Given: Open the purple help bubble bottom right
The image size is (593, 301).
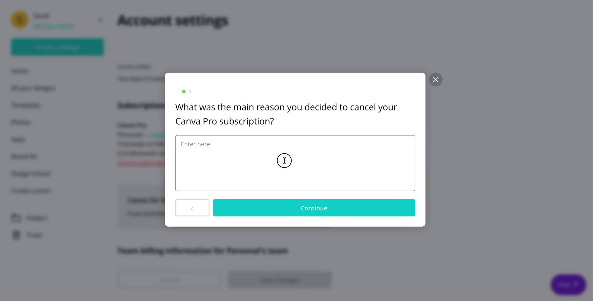Looking at the screenshot, I should pos(568,284).
